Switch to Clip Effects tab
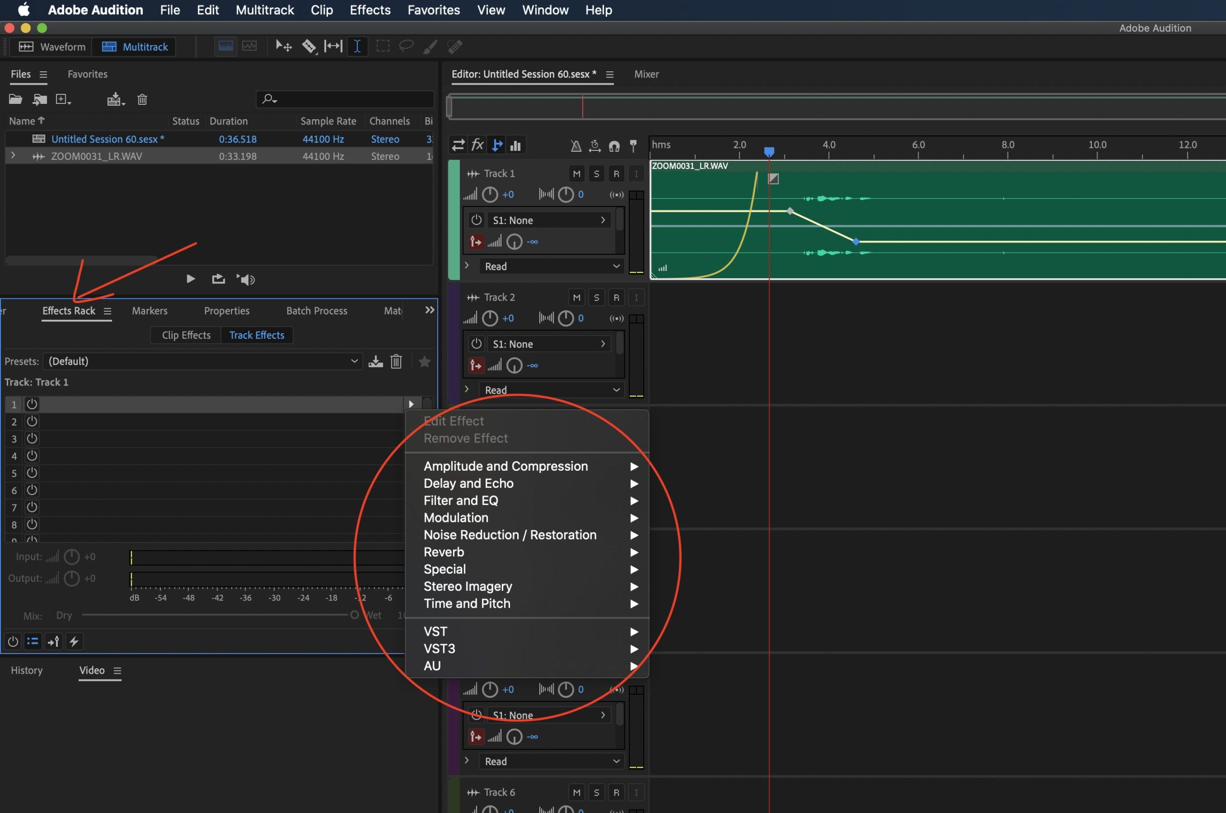Viewport: 1226px width, 813px height. (185, 335)
